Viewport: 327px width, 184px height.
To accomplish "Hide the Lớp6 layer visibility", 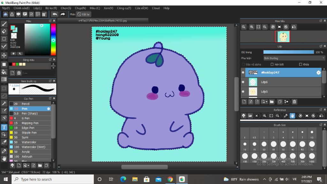I will pos(243,82).
